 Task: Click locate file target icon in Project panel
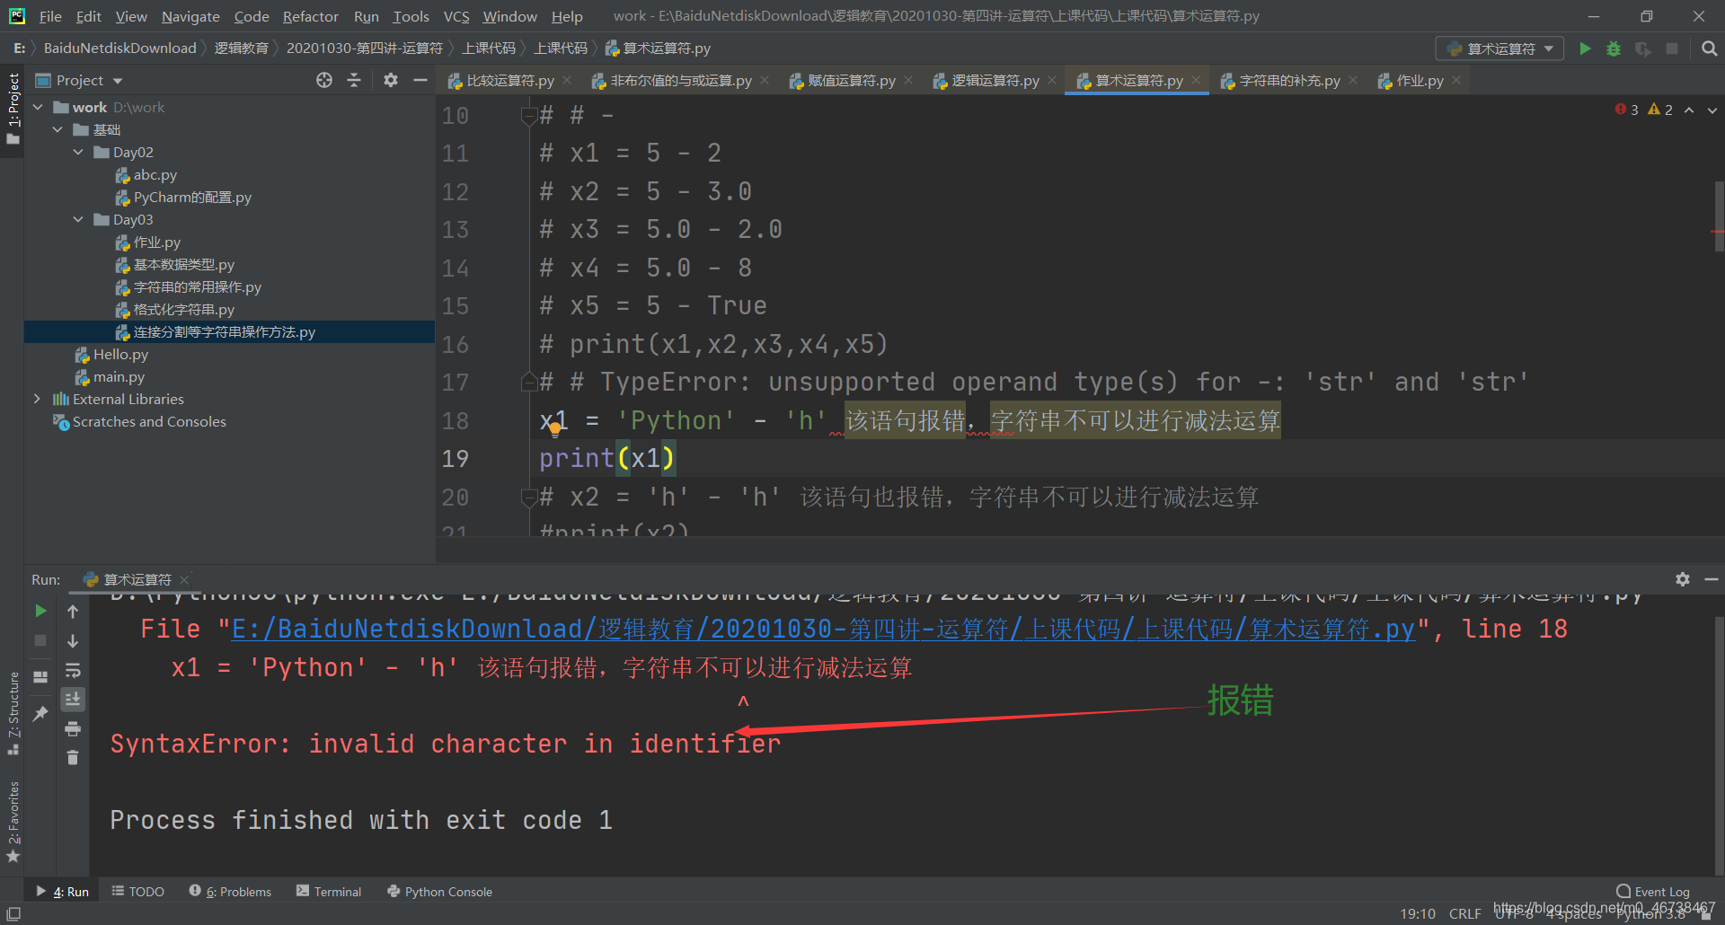click(324, 80)
